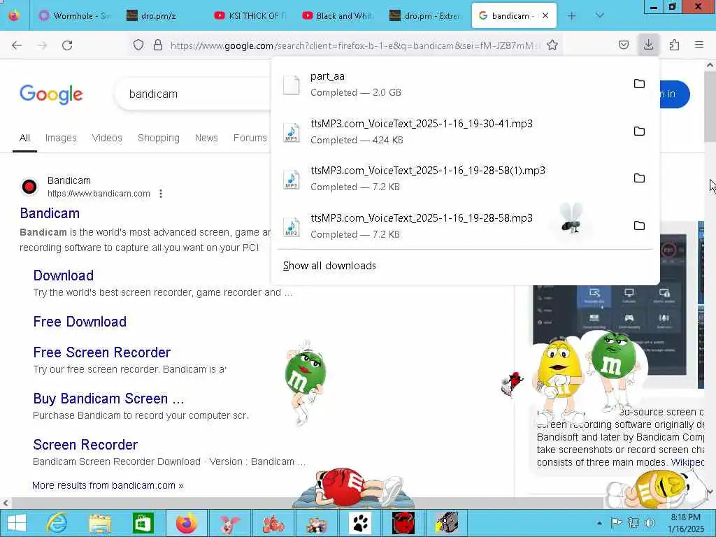Toggle the downloads toolbar button
Screen dimensions: 716x537
(x=648, y=45)
